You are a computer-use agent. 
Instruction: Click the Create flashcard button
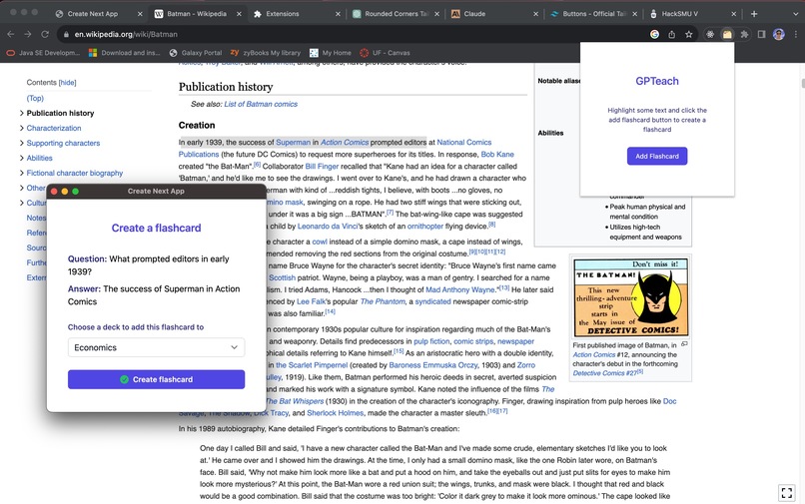pos(156,379)
